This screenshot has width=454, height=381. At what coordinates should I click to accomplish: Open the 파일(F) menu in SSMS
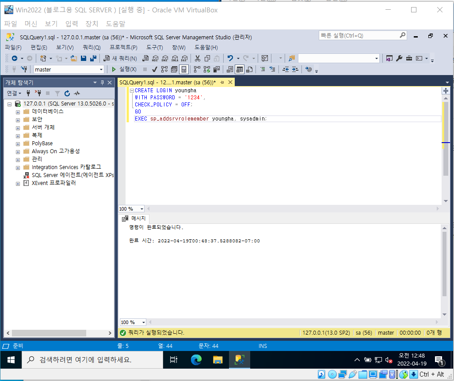(x=13, y=47)
